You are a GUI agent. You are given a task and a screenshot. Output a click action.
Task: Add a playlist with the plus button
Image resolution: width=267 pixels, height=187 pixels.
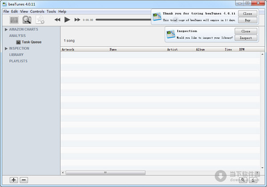tap(14, 180)
